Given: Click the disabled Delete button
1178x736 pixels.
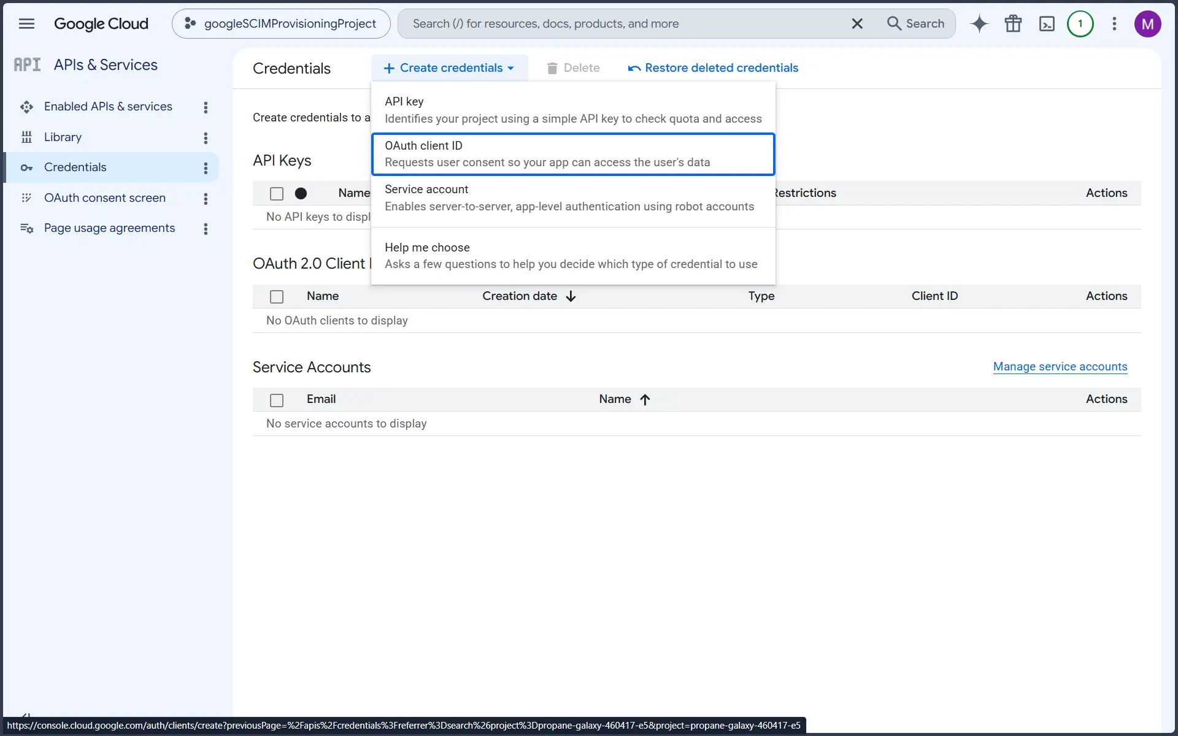Looking at the screenshot, I should point(573,68).
